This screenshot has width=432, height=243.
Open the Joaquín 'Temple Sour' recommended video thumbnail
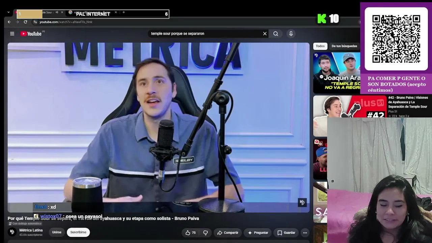336,73
